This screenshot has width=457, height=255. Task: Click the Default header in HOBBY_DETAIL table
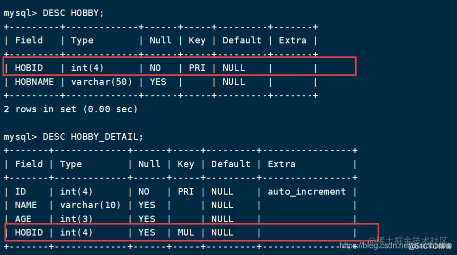pos(231,164)
